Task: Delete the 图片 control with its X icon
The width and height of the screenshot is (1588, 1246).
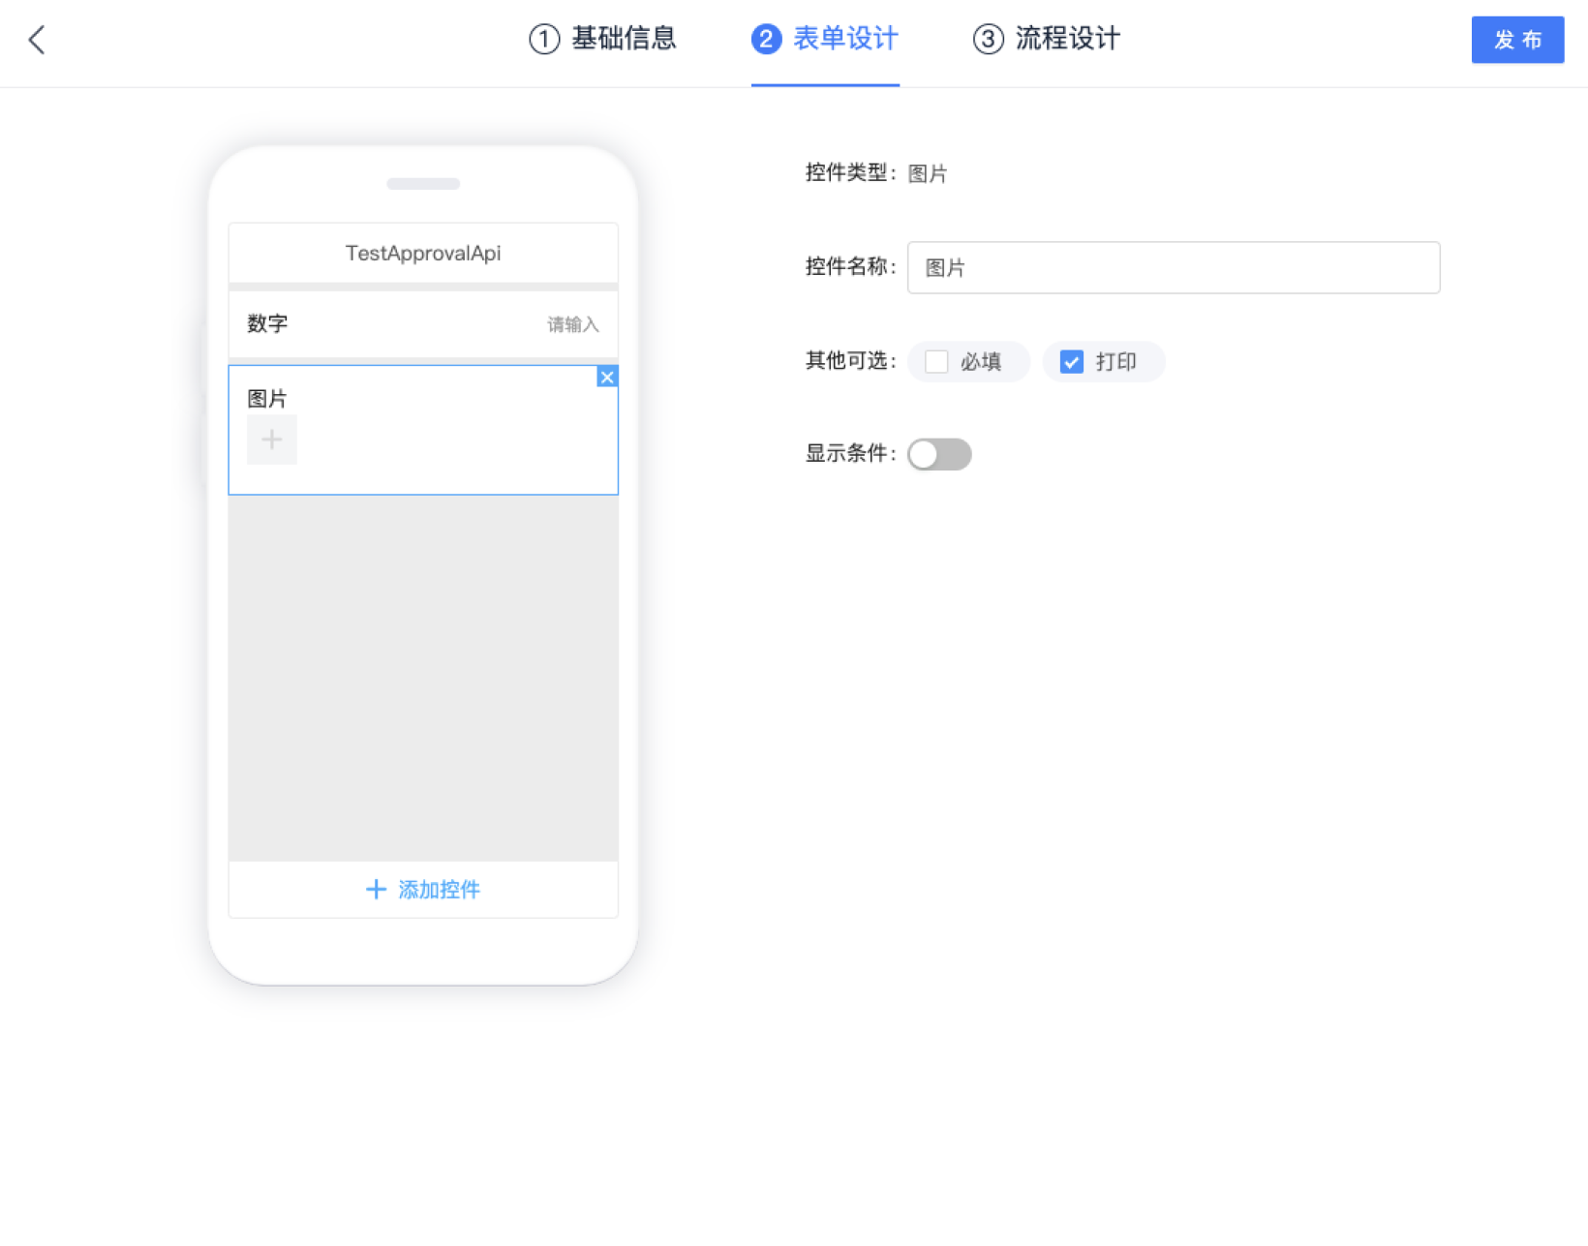Action: point(607,377)
